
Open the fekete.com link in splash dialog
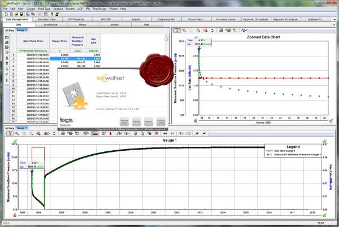65,125
